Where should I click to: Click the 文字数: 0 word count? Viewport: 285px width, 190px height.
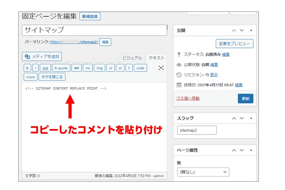pos(32,176)
